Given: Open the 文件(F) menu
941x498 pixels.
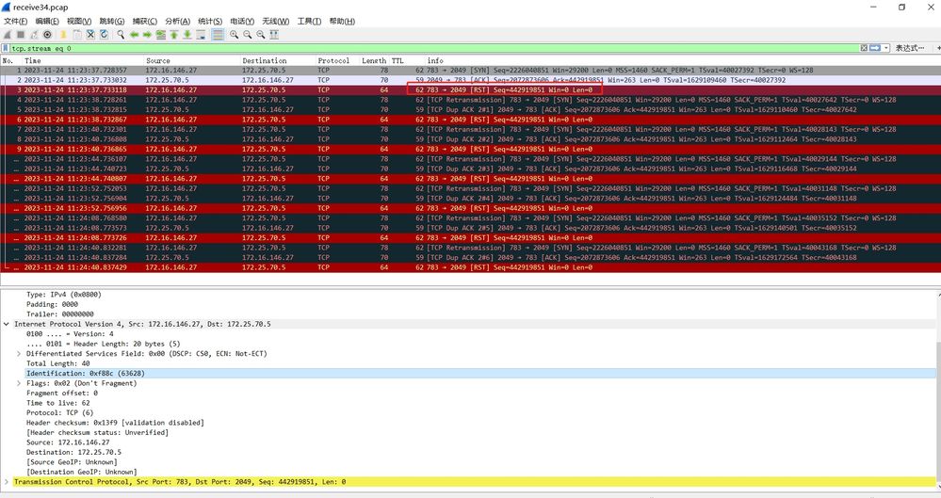Looking at the screenshot, I should coord(16,21).
